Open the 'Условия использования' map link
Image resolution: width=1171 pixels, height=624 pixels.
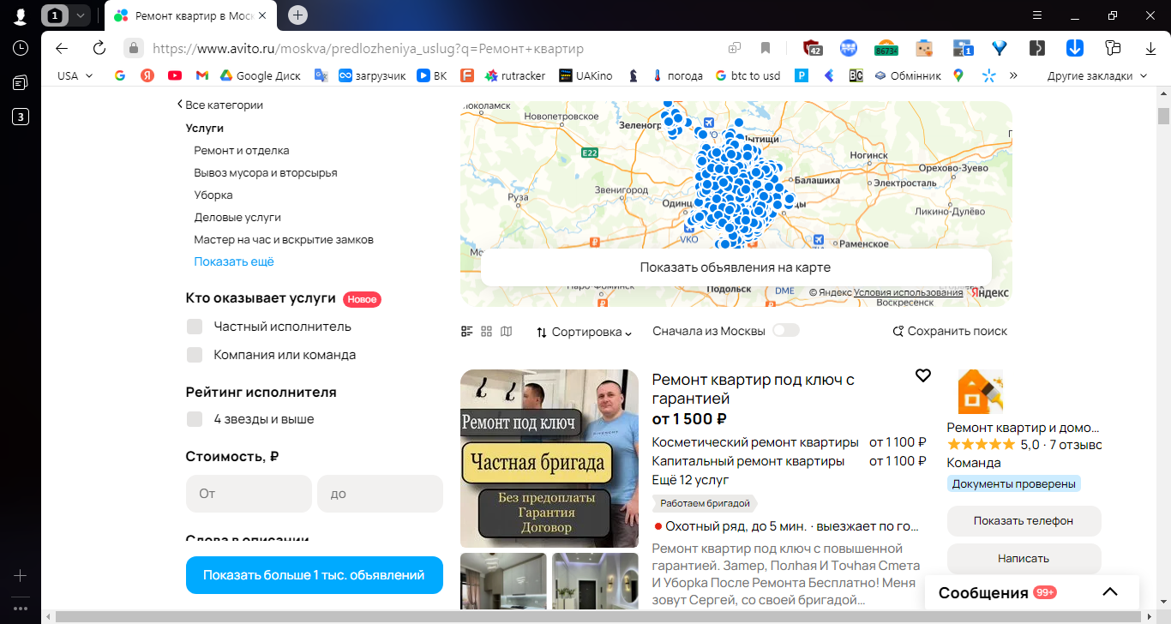(909, 292)
